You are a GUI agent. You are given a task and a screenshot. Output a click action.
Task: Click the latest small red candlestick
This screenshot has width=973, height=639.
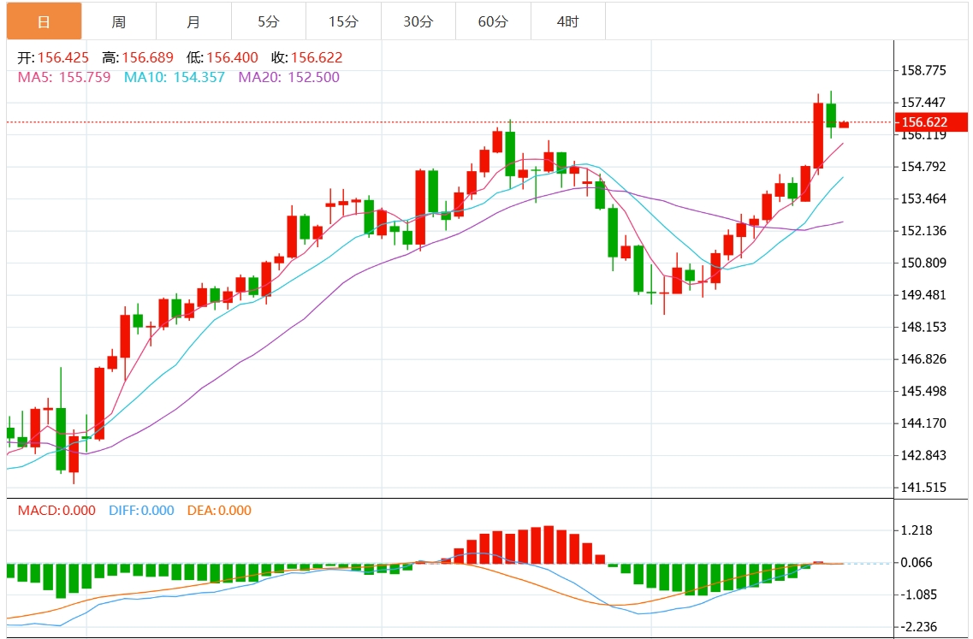point(844,125)
